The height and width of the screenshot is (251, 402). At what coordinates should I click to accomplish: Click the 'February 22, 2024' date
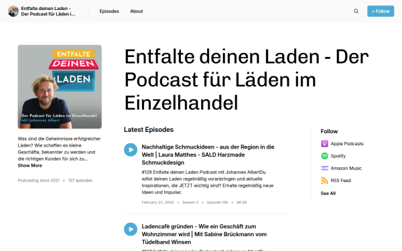[x=157, y=202]
